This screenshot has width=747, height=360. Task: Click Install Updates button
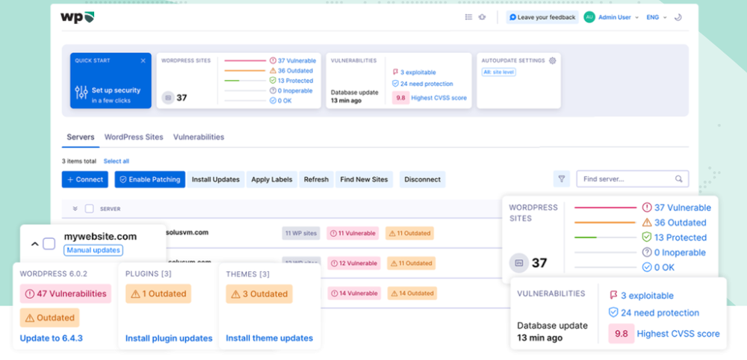[215, 179]
